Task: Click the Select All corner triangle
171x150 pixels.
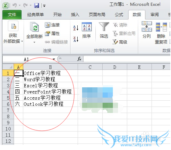Action: 8,67
